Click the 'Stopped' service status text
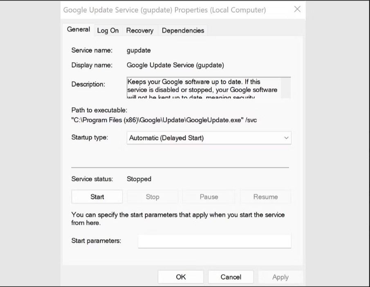Viewport: 370px width, 287px height. click(x=139, y=179)
